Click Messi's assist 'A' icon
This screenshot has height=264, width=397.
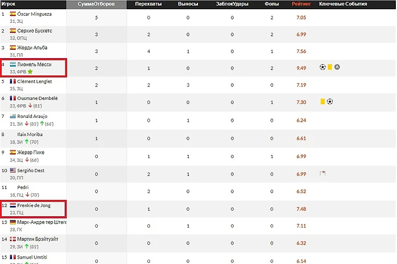coord(337,67)
